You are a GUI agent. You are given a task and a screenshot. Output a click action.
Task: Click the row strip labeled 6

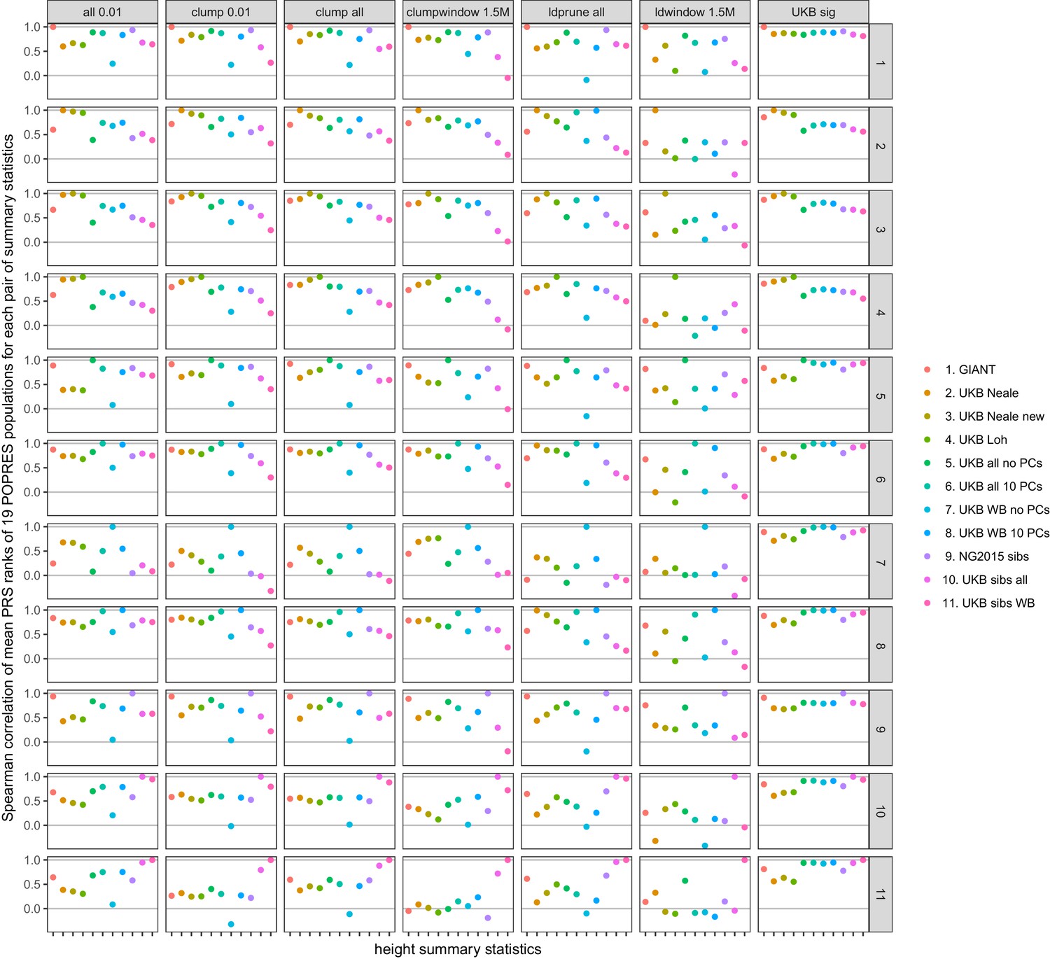(x=881, y=478)
